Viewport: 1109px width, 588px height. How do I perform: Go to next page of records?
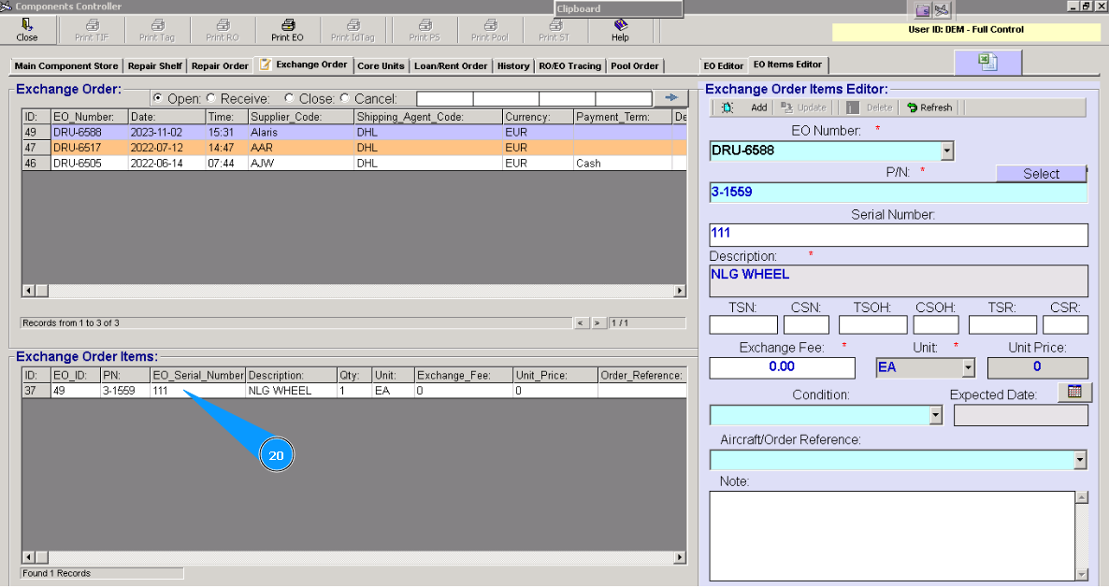click(598, 323)
